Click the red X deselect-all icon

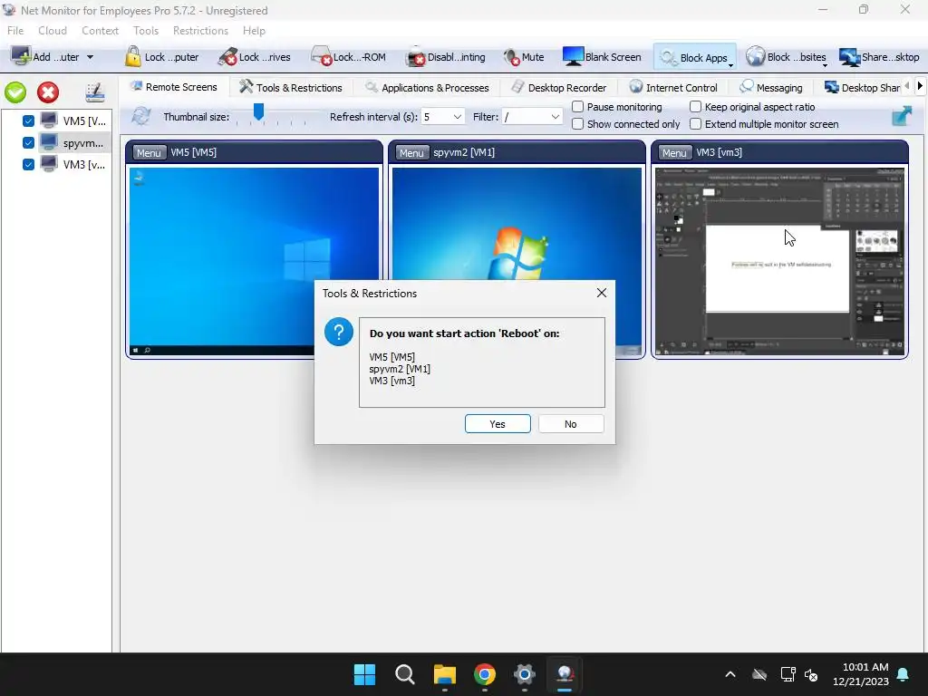point(48,92)
